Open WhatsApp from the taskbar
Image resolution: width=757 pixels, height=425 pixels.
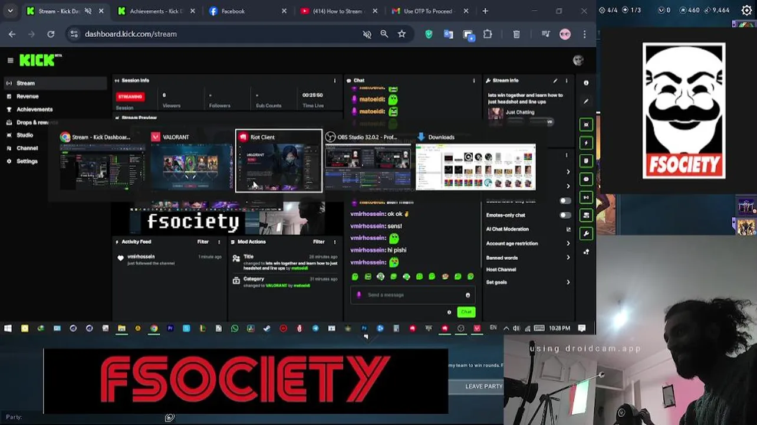[235, 329]
